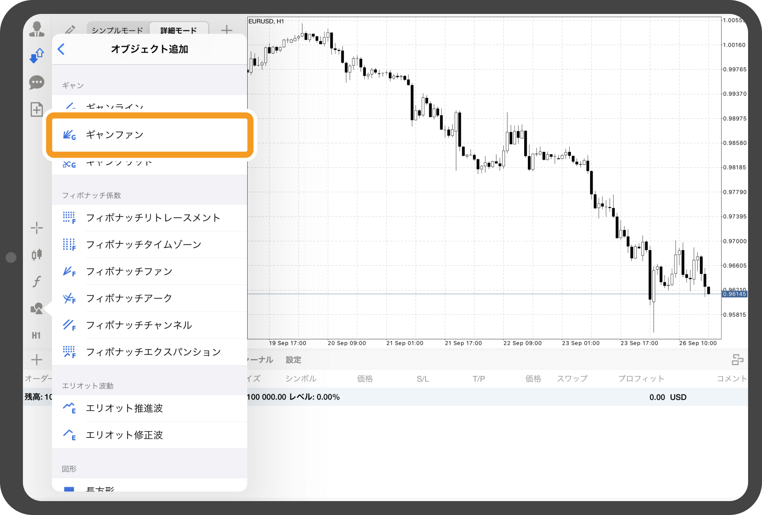This screenshot has width=762, height=515.
Task: Open the H1 timeframe selector
Action: [36, 335]
